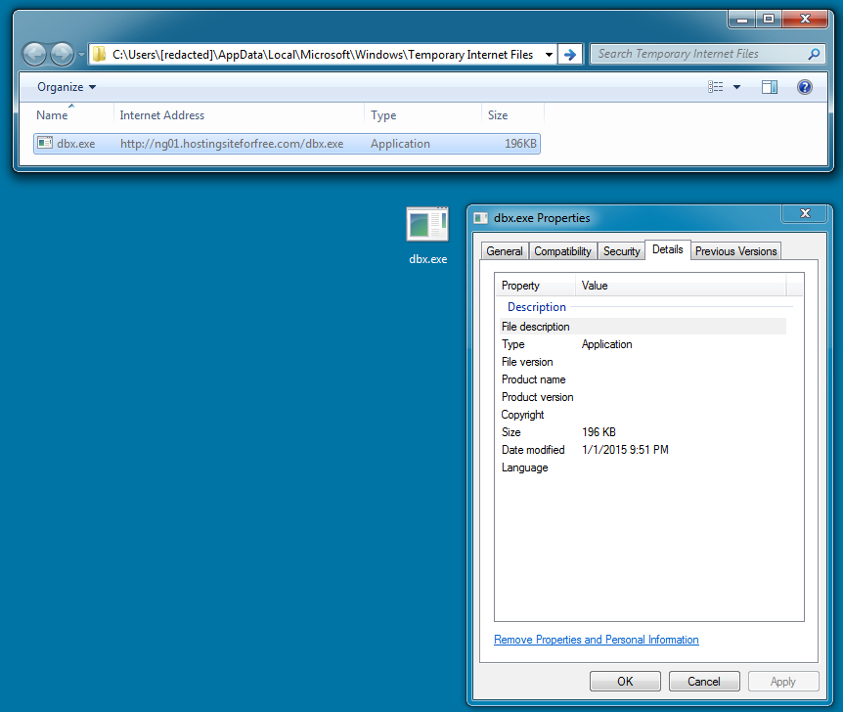Click the search magnifier icon
843x712 pixels.
[x=814, y=55]
